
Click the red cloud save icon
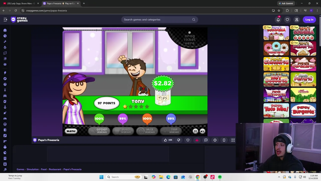pos(197,140)
